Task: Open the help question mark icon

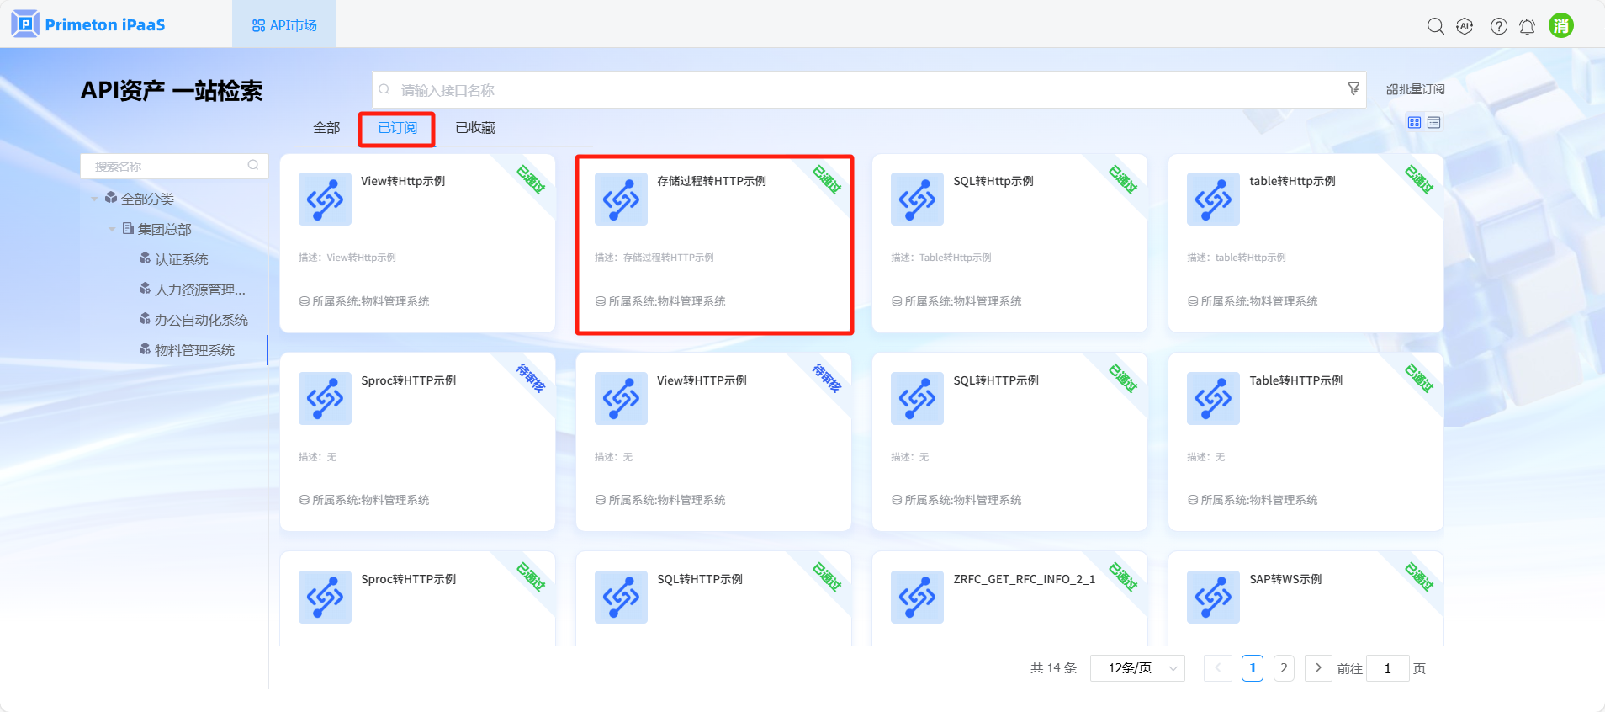Action: 1498,26
